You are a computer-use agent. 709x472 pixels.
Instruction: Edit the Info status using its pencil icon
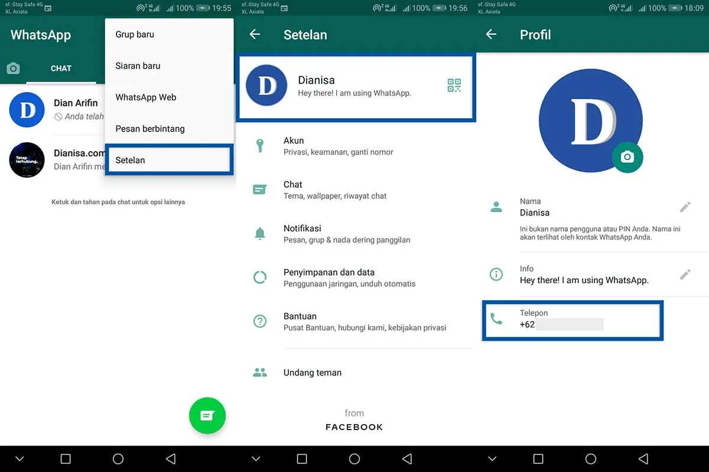[685, 274]
